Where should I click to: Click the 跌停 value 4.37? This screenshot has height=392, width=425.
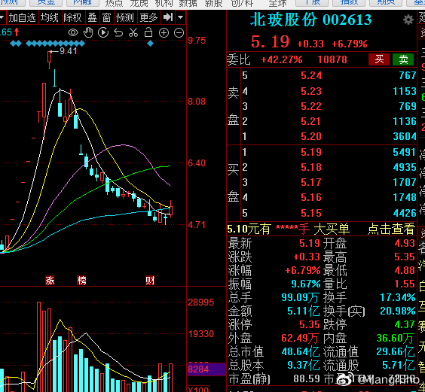[405, 324]
